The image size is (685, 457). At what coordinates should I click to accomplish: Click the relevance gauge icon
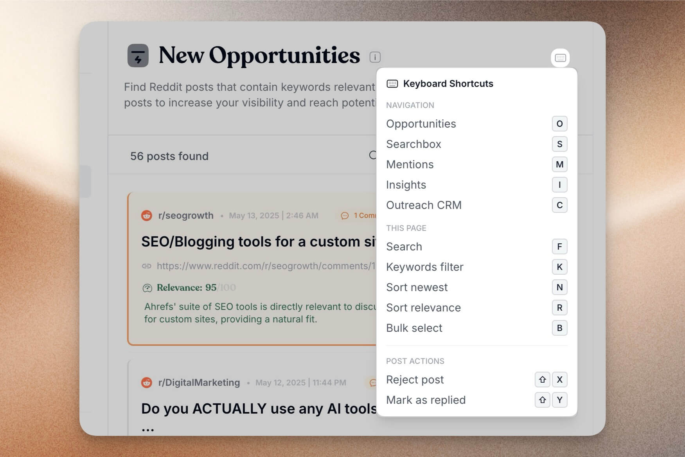click(x=147, y=288)
